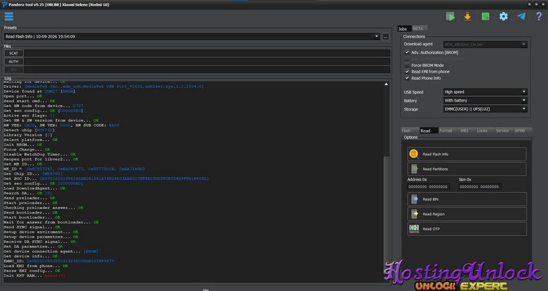Toggle the greyed-out checkbox below Adv. Authorization

(x=407, y=59)
